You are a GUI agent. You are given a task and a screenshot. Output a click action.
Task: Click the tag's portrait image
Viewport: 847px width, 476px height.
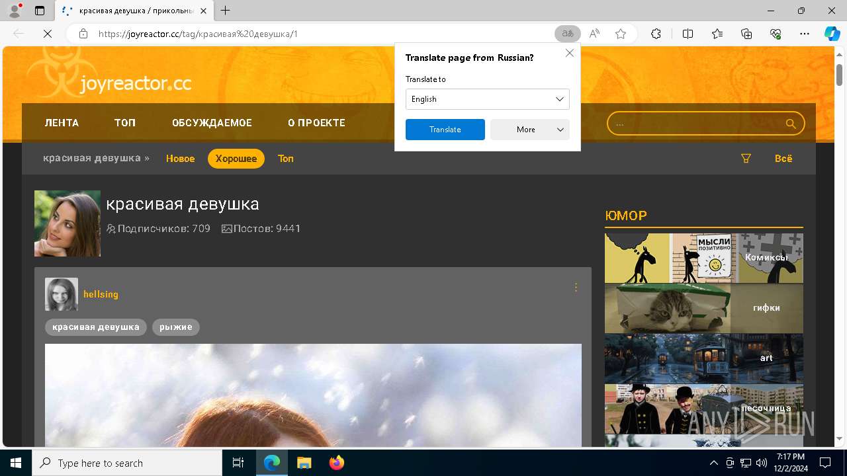click(67, 223)
